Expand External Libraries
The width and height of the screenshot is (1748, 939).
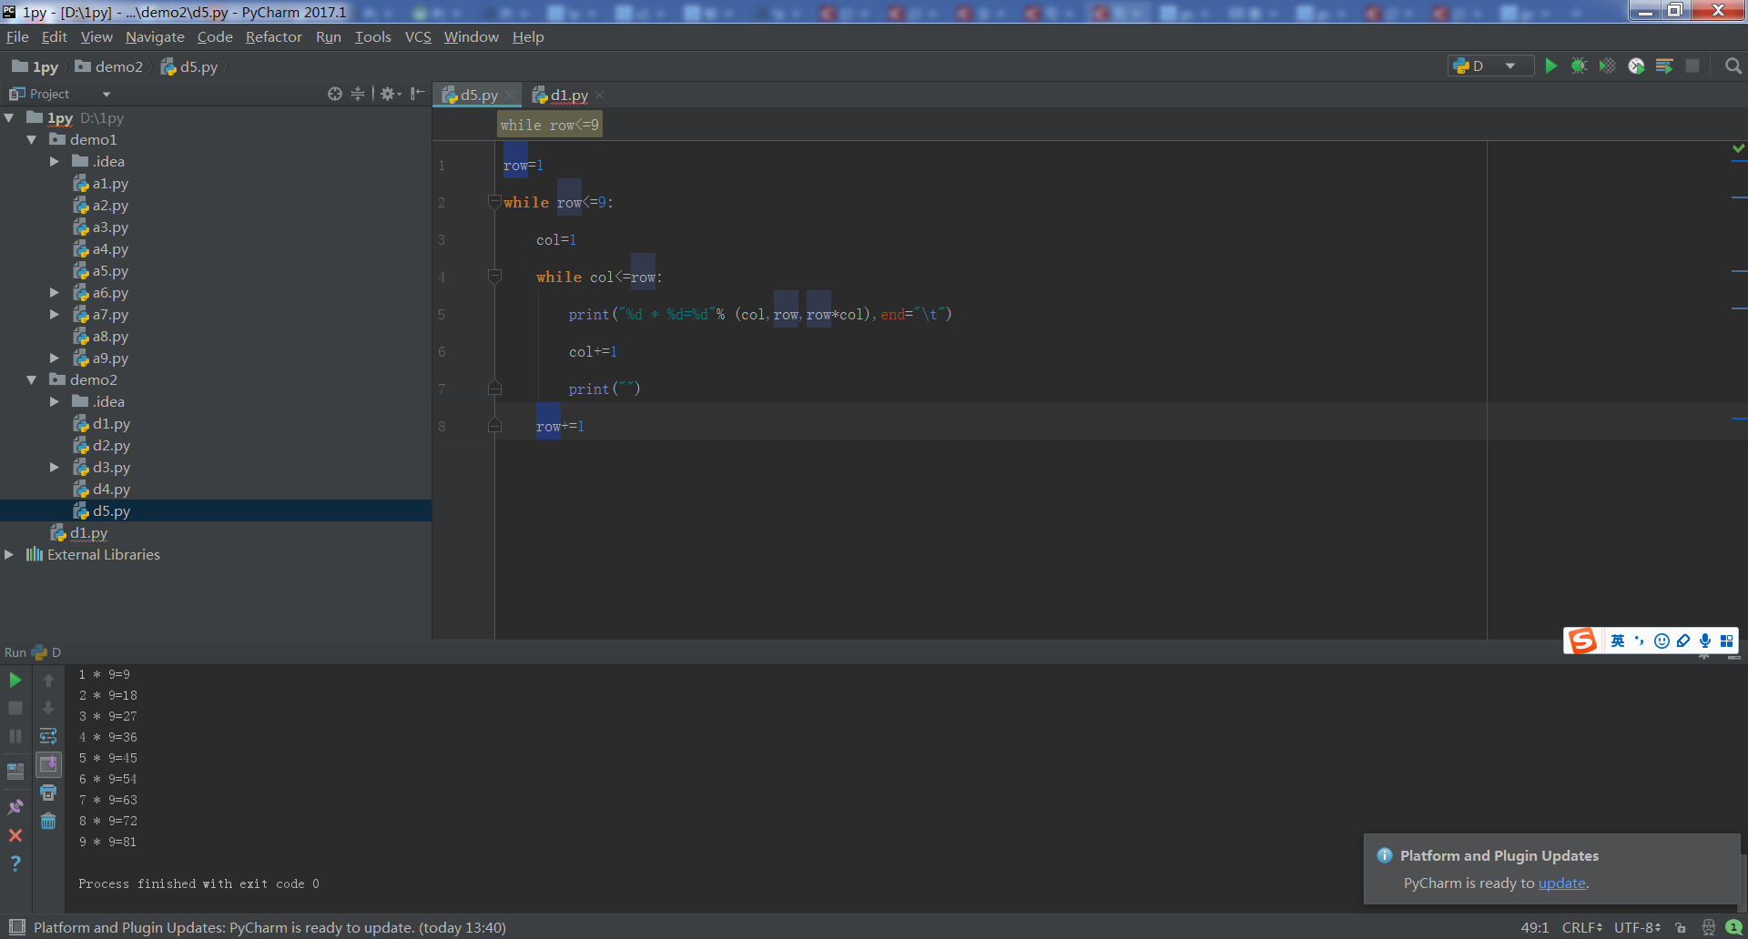click(9, 554)
